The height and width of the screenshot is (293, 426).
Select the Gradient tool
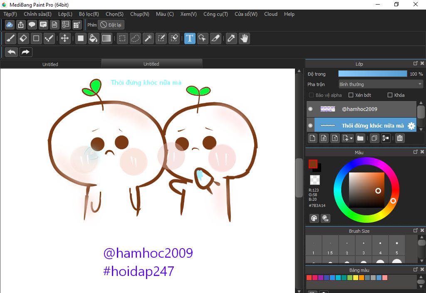point(106,39)
